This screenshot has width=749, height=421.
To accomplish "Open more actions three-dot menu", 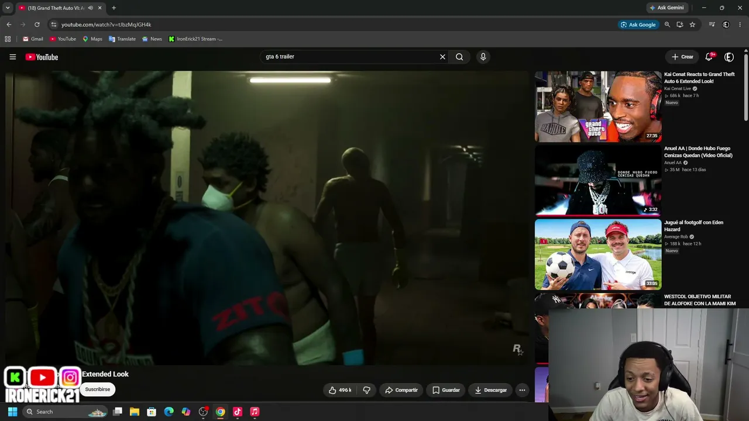I will 522,390.
